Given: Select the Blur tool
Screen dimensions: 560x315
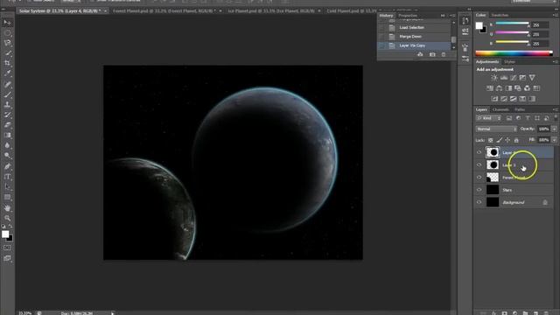Looking at the screenshot, I should (x=7, y=145).
